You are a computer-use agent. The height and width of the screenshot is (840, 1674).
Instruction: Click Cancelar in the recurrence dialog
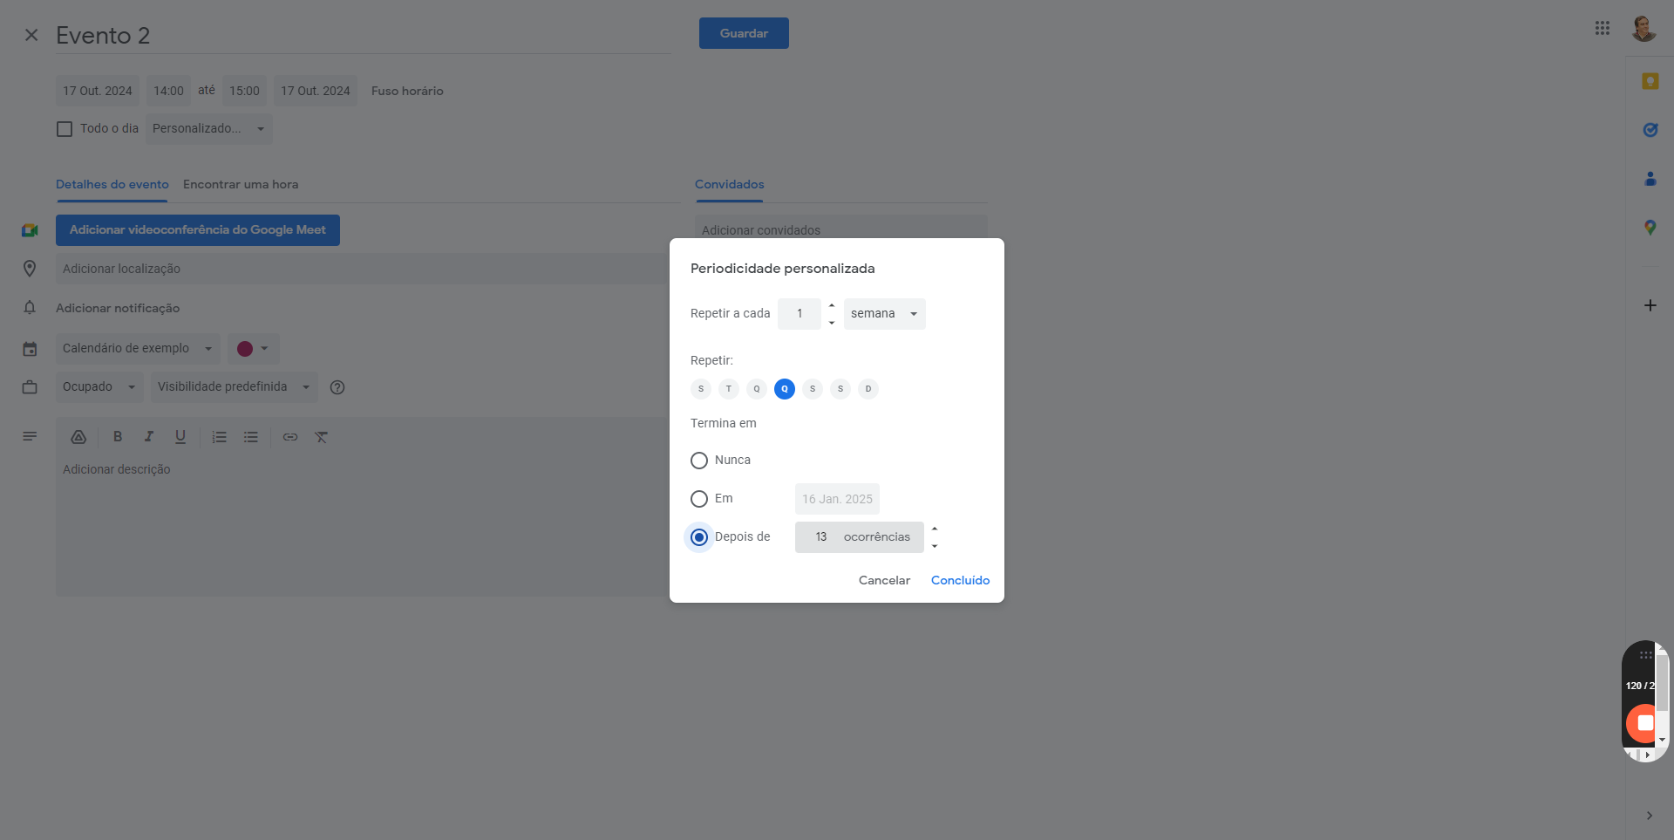pyautogui.click(x=884, y=581)
